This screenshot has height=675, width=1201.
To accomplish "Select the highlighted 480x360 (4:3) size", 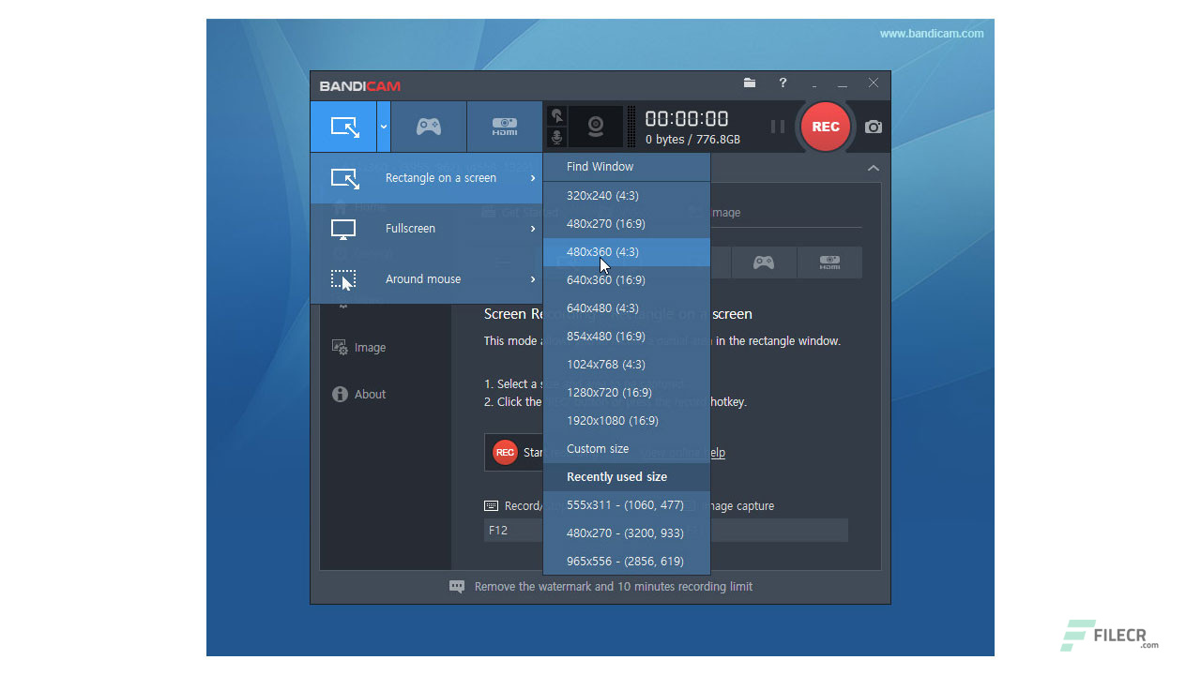I will click(x=627, y=252).
